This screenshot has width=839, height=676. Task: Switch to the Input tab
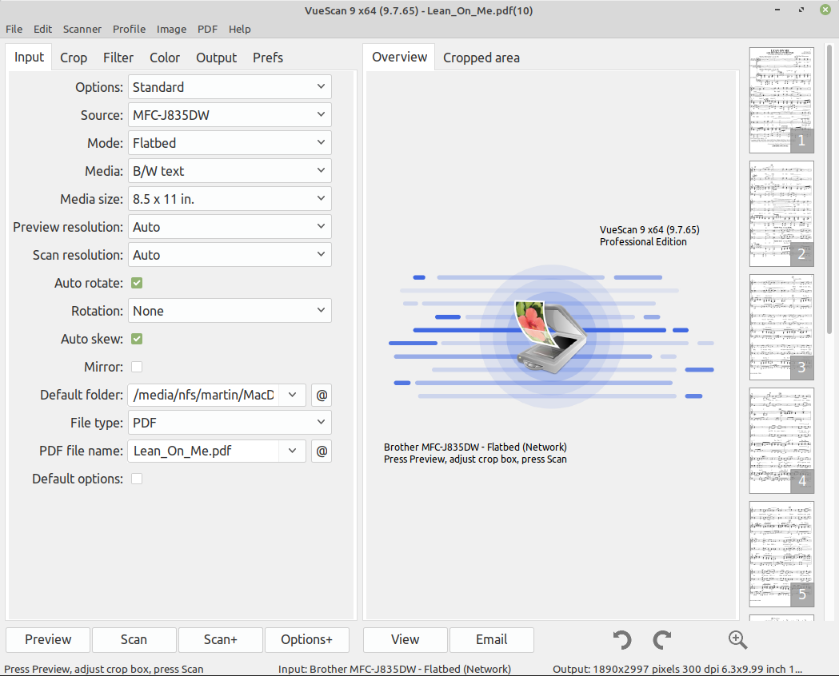point(29,58)
